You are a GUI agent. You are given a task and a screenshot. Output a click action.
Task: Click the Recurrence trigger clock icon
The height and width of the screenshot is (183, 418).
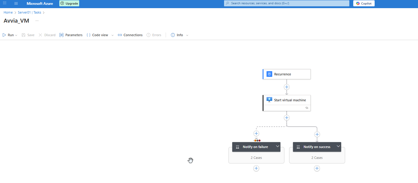269,74
